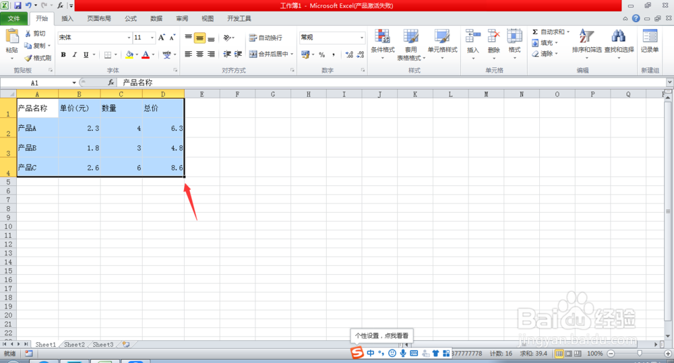
Task: Click the text orientation icon
Action: (227, 38)
